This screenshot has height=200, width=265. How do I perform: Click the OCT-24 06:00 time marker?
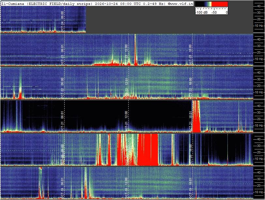[x=62, y=22]
